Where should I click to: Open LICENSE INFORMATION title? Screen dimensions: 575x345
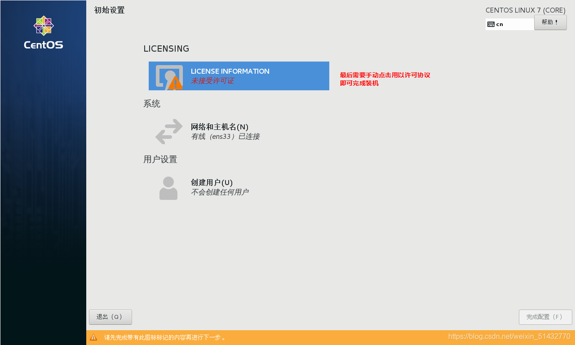[x=230, y=71]
